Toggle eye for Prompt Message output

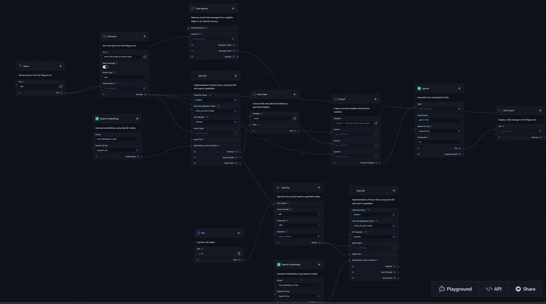[334, 162]
